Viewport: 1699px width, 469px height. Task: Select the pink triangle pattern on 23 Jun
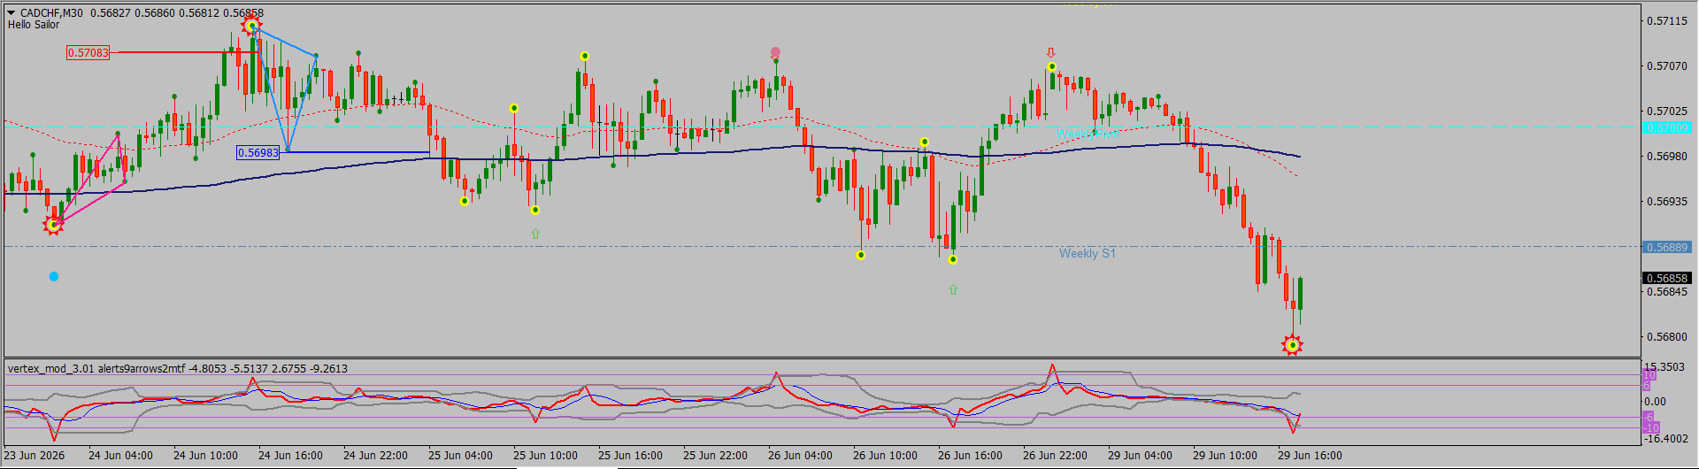pos(88,180)
